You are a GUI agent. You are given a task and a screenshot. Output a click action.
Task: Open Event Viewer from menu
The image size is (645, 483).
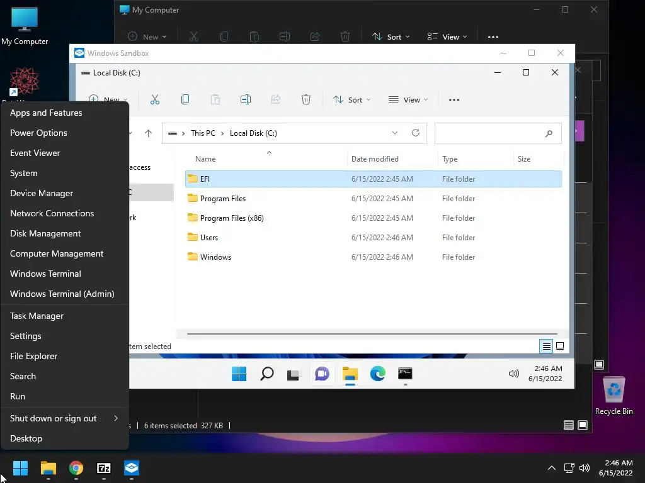tap(65, 153)
